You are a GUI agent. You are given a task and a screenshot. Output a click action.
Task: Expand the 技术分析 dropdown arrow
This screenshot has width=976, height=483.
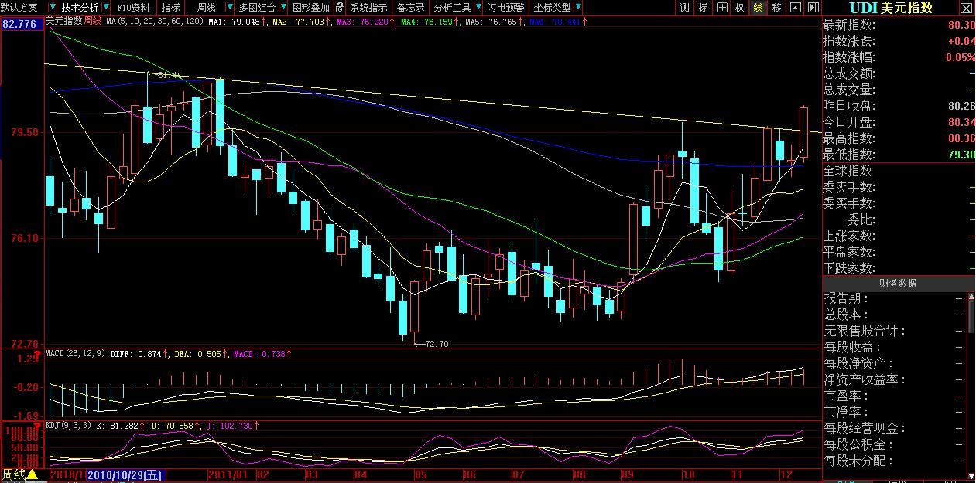(x=107, y=8)
